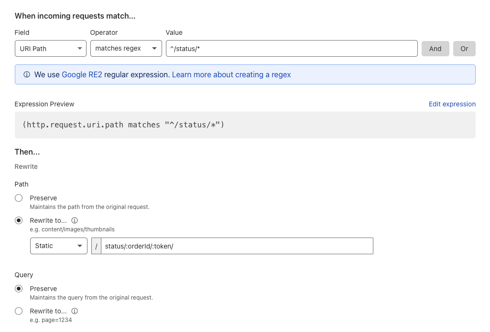Select Rewrite to for the Path section

[x=18, y=220]
